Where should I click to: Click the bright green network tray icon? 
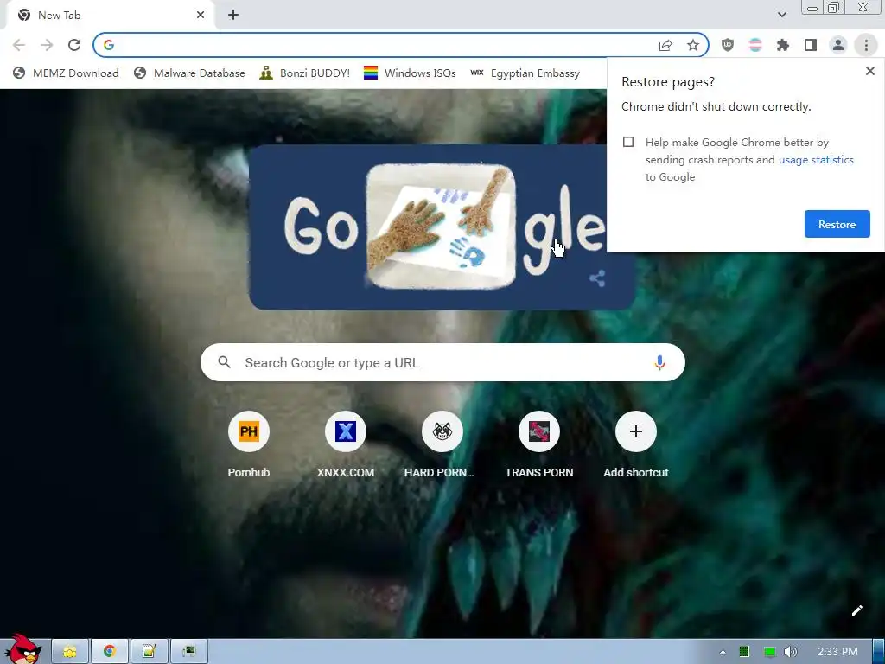769,652
